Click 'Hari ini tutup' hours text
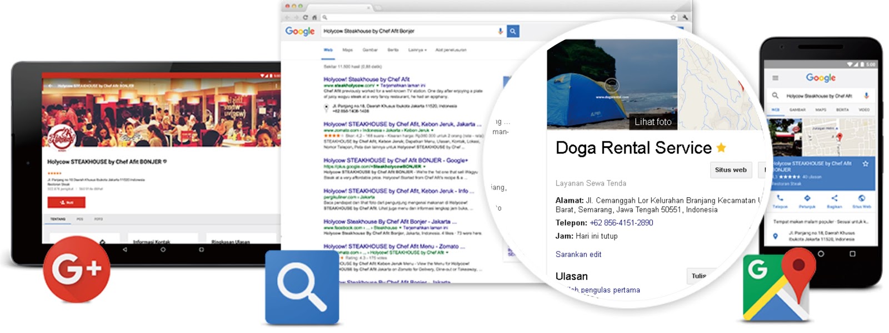 click(x=596, y=236)
